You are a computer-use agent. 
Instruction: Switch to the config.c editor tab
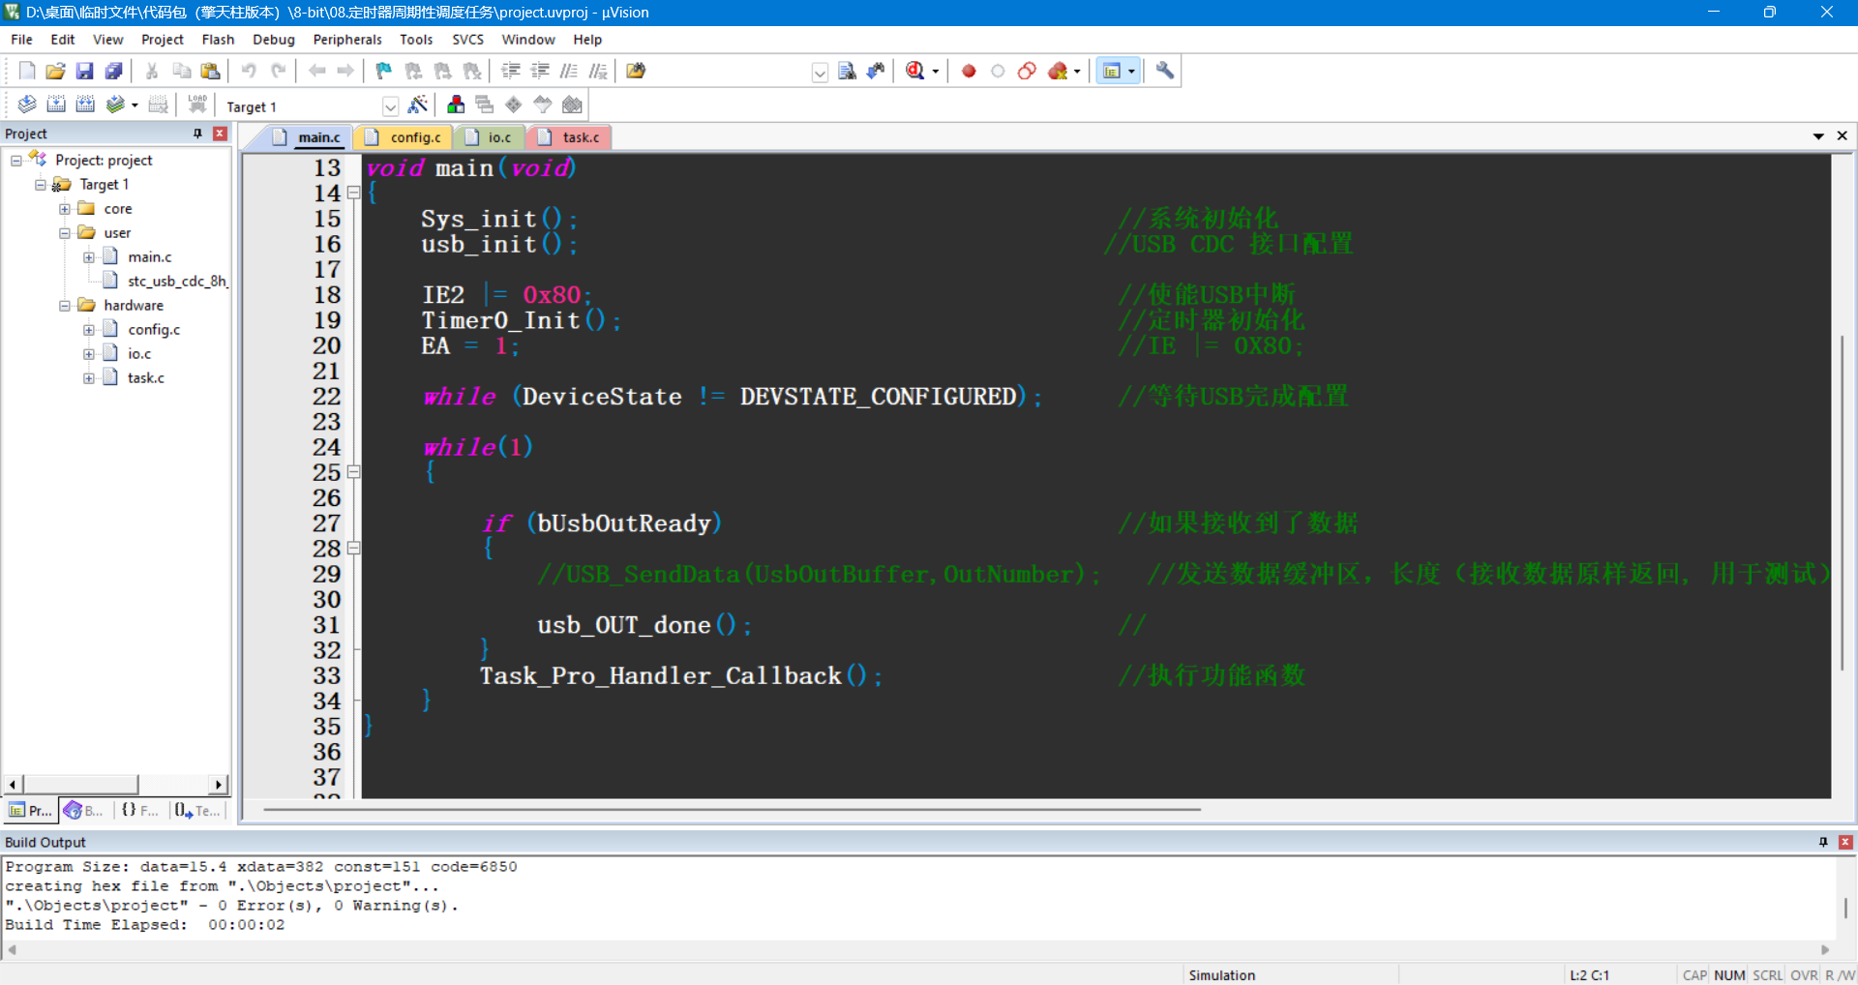point(405,137)
